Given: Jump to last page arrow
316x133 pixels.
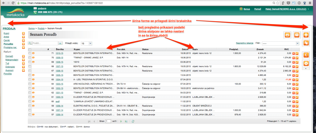Looking at the screenshot, I should pyautogui.click(x=126, y=121).
